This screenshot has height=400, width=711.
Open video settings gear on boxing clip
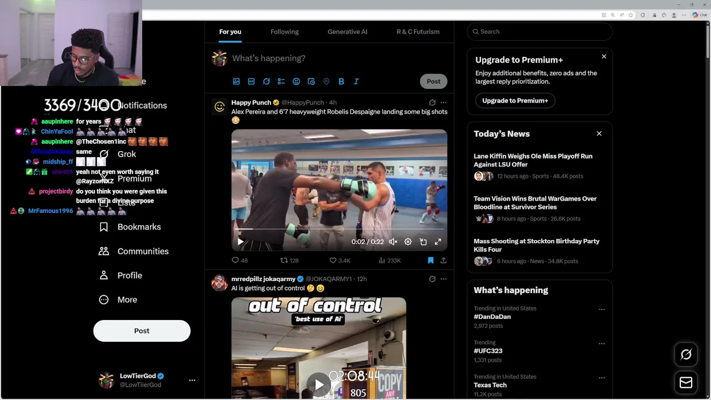coord(408,242)
